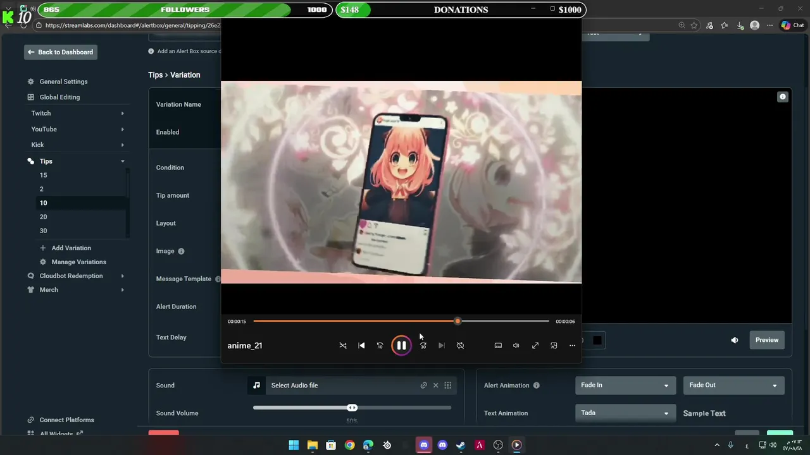Open Google Chrome from taskbar

point(349,445)
